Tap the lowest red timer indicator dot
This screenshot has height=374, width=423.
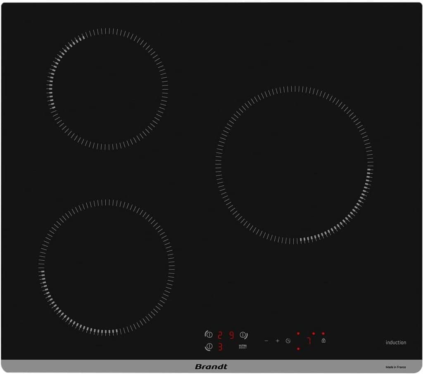pos(298,349)
